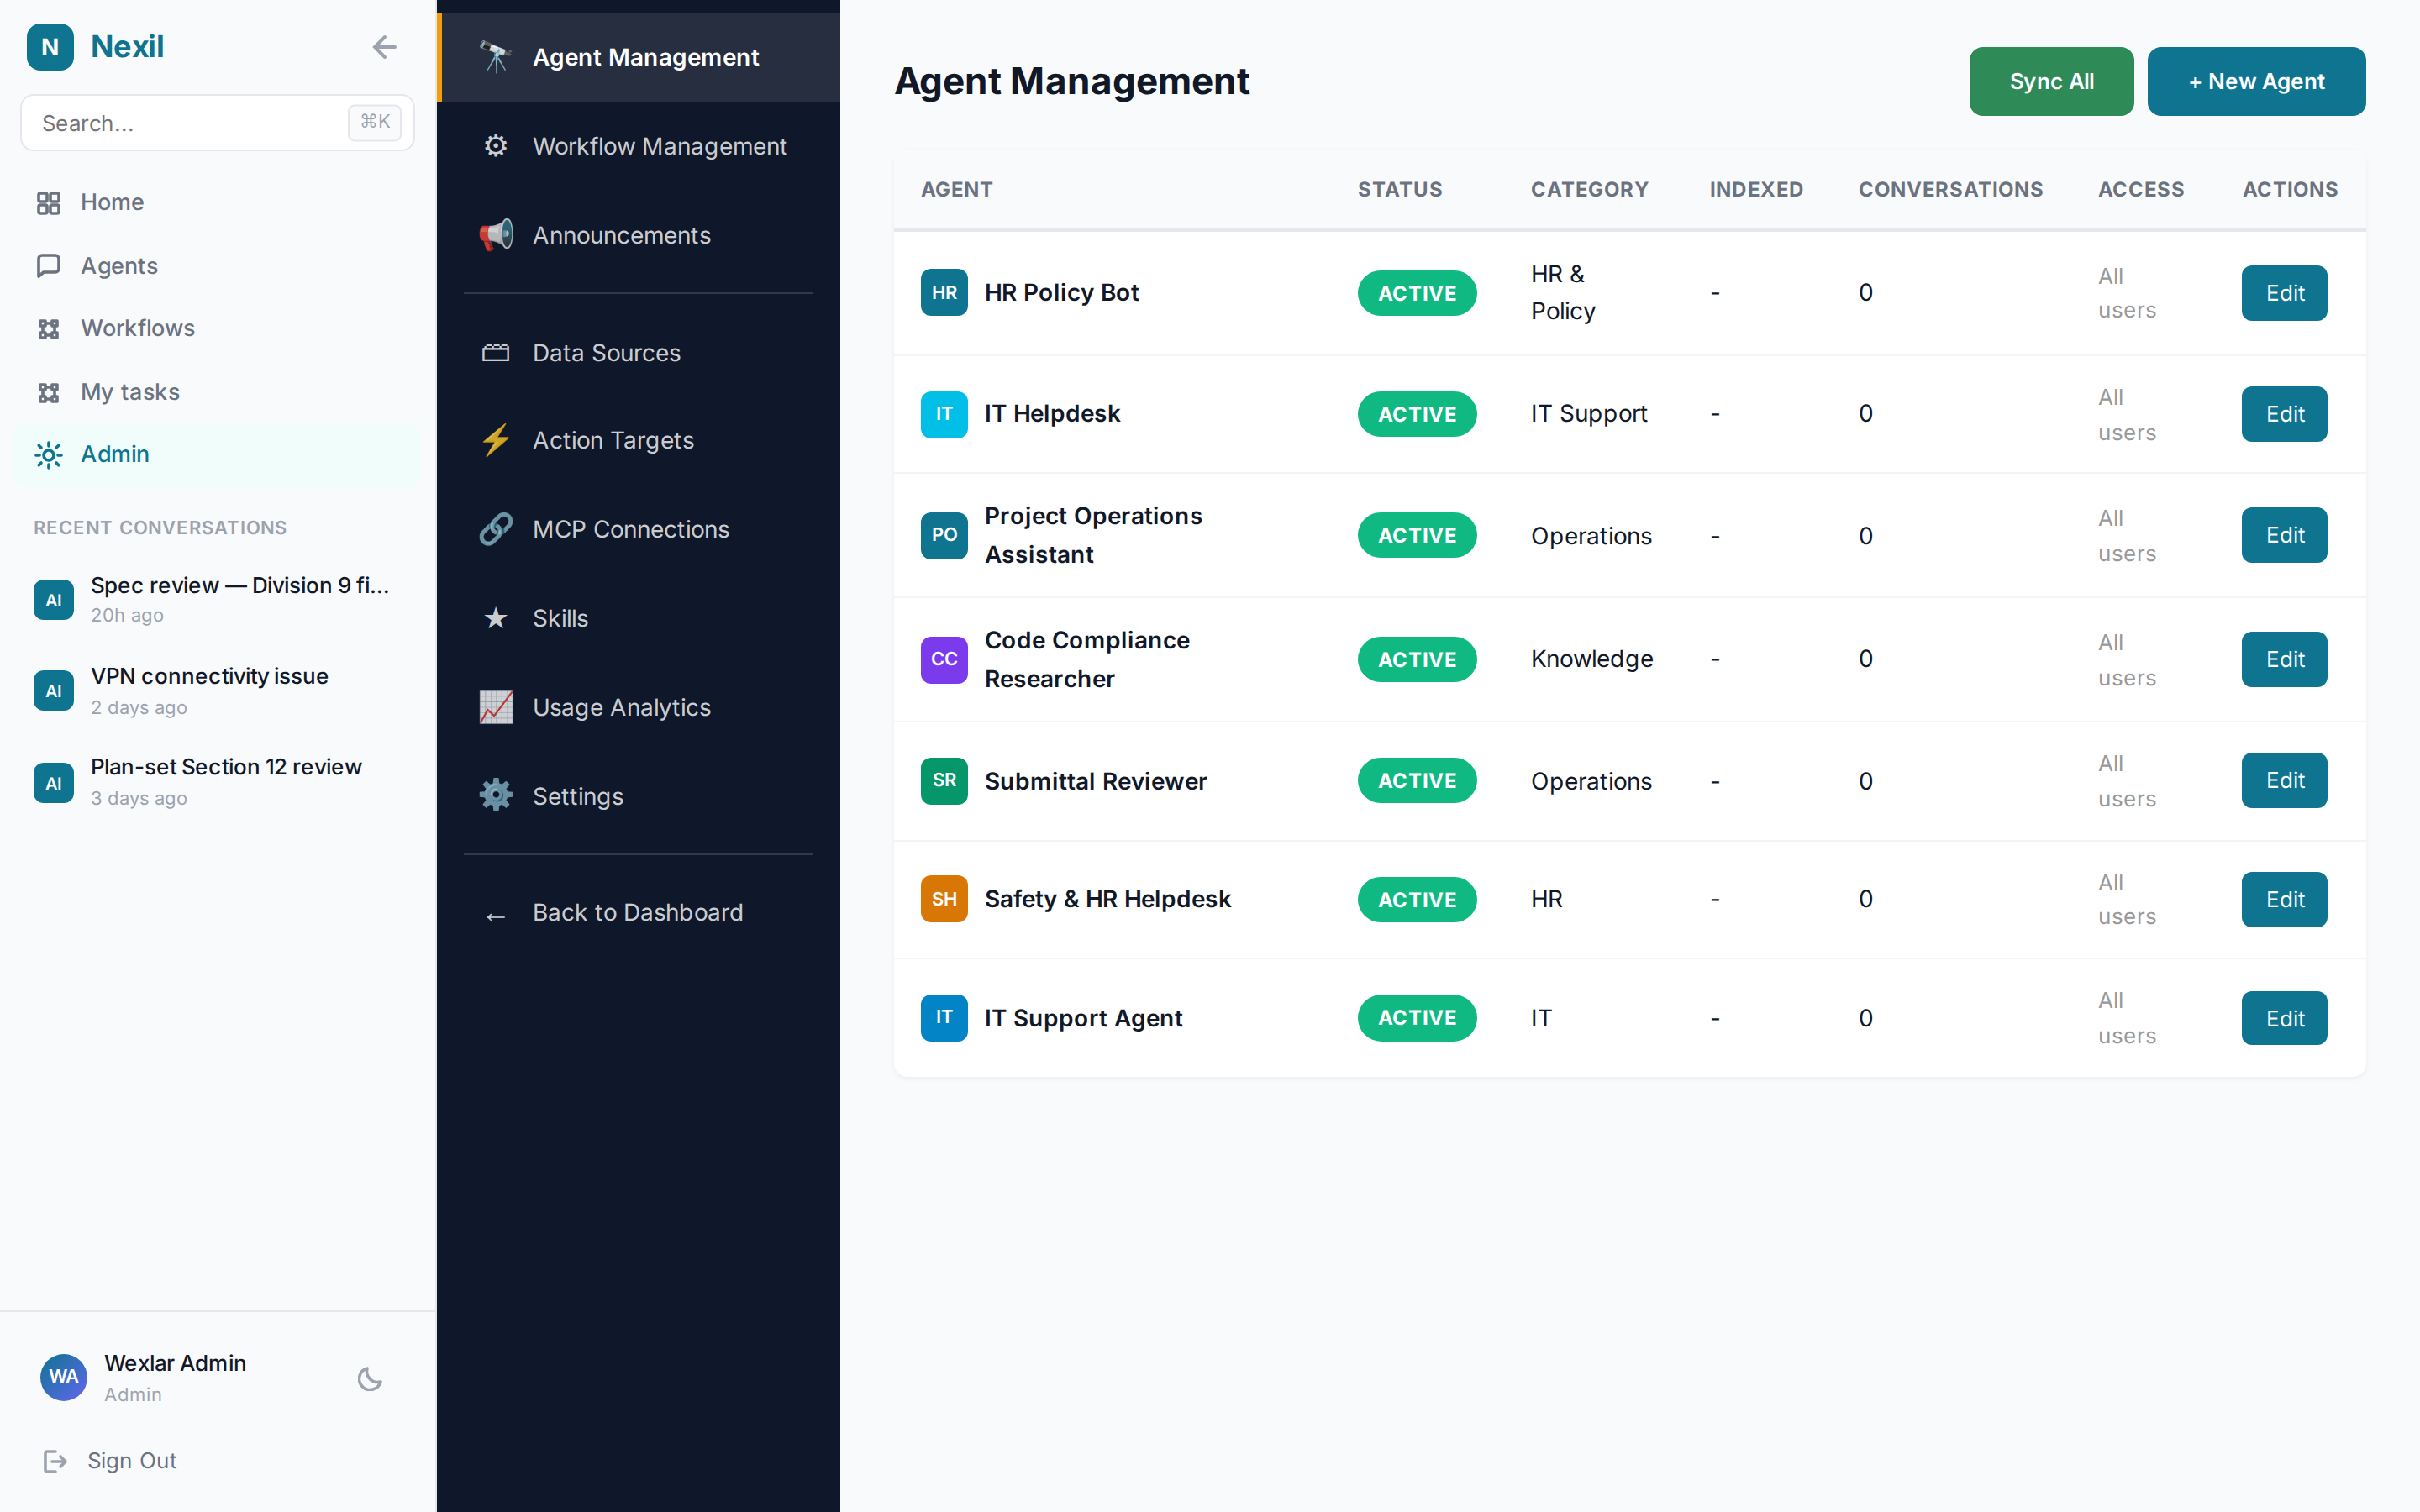Click the IT Support Agent name

click(1083, 1018)
